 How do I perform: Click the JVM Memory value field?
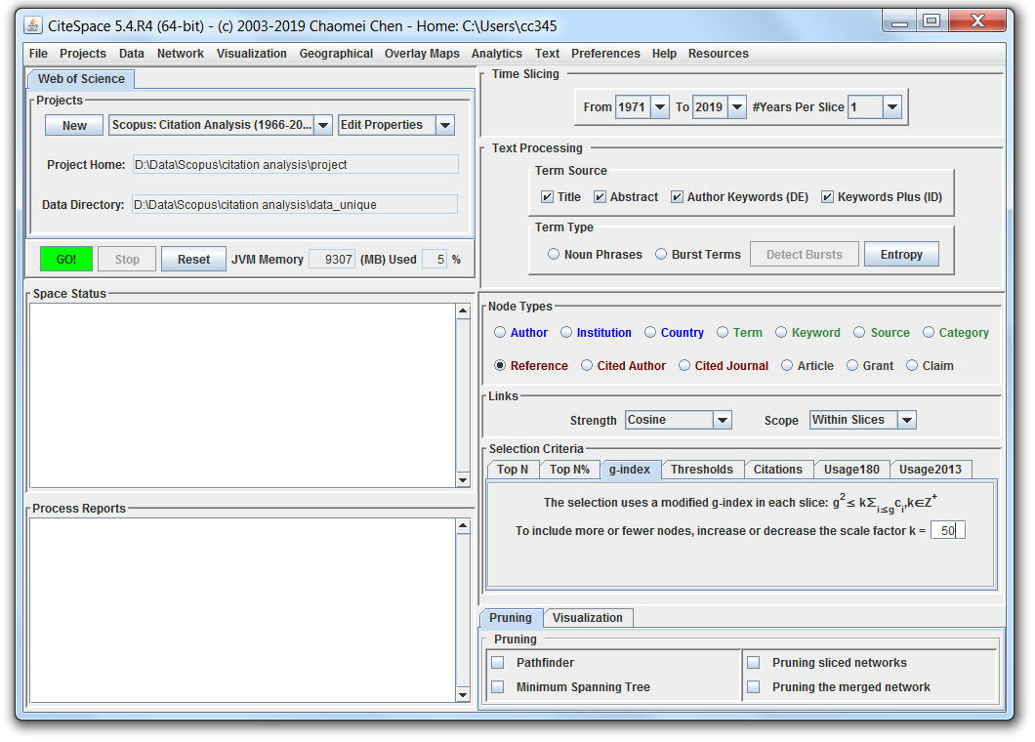point(332,260)
